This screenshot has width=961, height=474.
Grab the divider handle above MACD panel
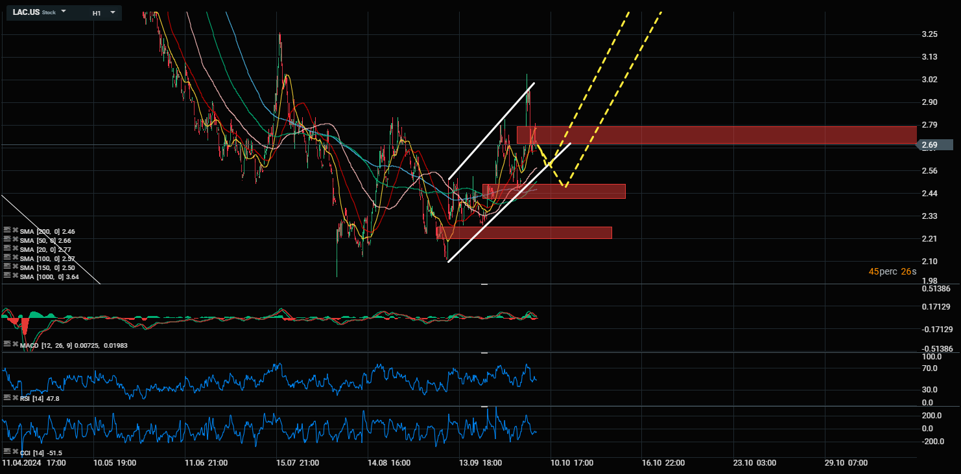coord(484,284)
